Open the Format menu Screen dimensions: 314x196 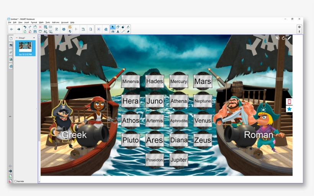click(34, 23)
